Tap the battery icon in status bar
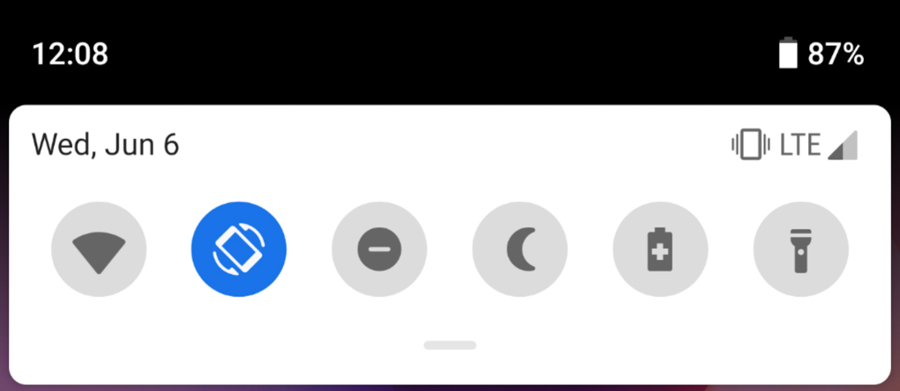Screen dimensions: 900x391 788,53
